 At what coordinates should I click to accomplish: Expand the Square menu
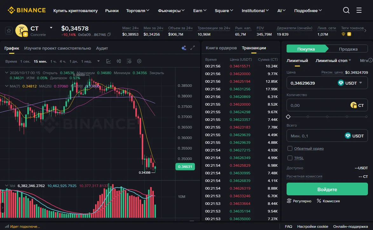(224, 10)
